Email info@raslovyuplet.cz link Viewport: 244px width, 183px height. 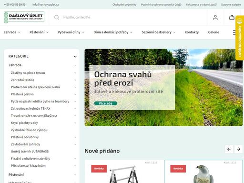pyautogui.click(x=46, y=4)
